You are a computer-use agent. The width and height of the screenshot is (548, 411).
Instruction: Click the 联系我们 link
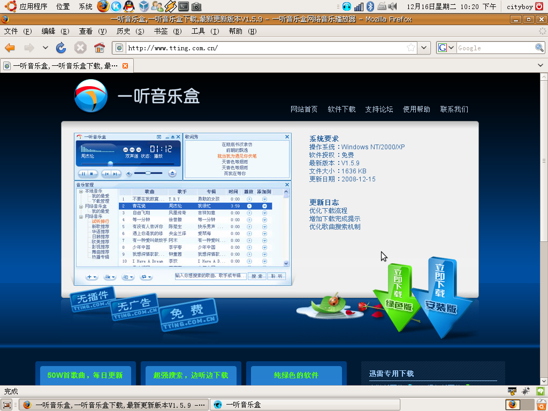pyautogui.click(x=454, y=109)
